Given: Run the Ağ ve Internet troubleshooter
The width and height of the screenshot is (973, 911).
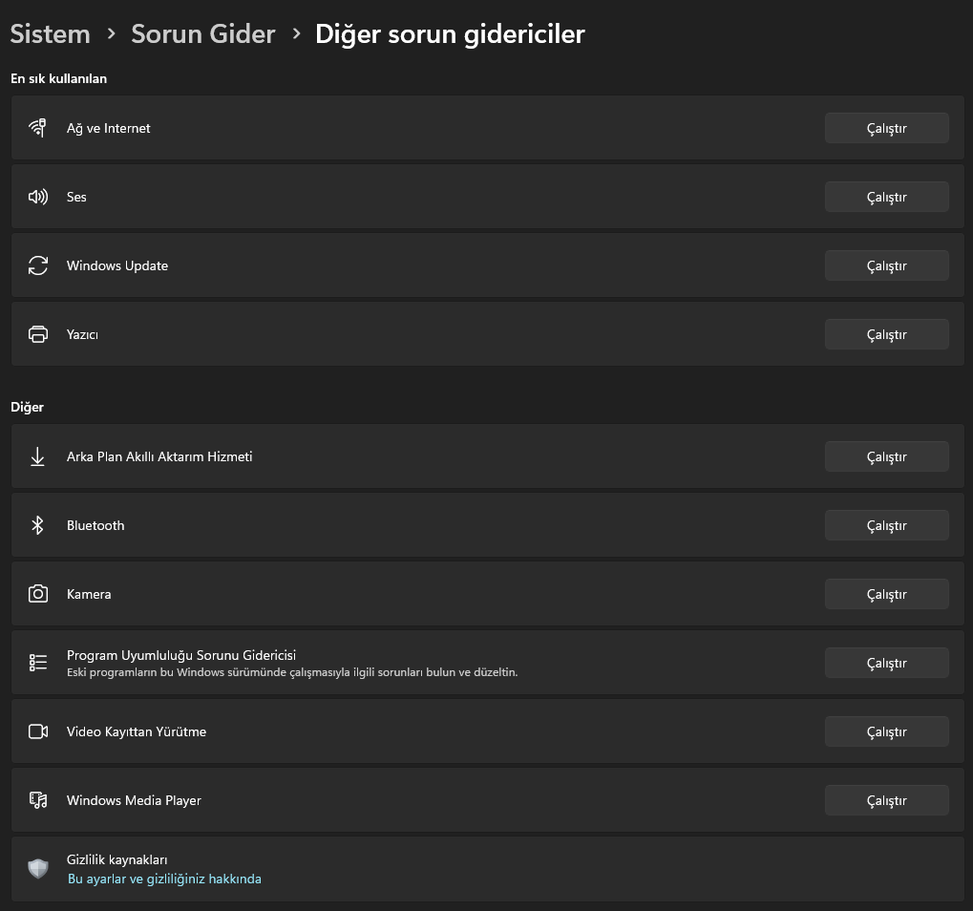Looking at the screenshot, I should 886,127.
